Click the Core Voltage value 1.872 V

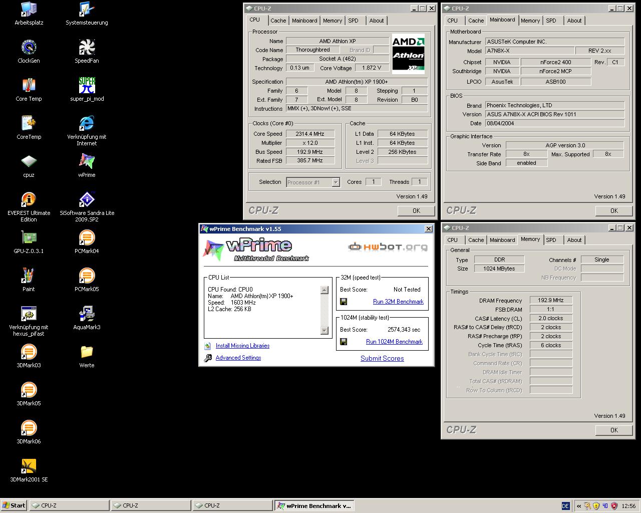(372, 68)
